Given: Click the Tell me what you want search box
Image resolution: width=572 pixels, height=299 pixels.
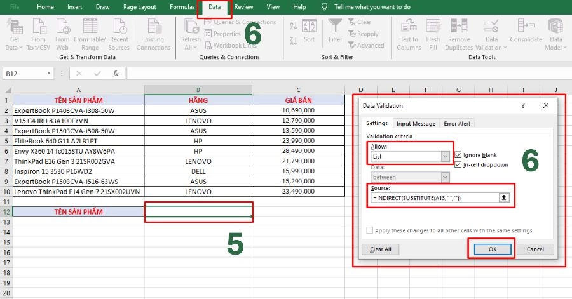Looking at the screenshot, I should 372,7.
